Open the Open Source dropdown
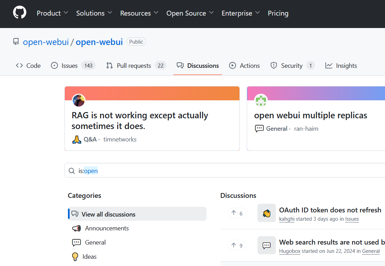 click(190, 13)
